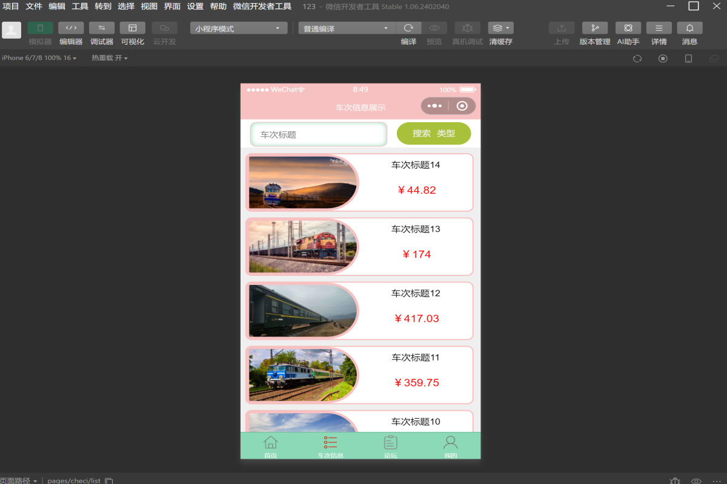Screen dimensions: 727x484
Task: Click the 车次标题 search input field
Action: coord(319,134)
